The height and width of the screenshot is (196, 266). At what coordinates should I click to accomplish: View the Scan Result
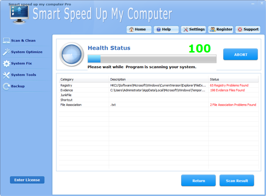click(x=237, y=180)
